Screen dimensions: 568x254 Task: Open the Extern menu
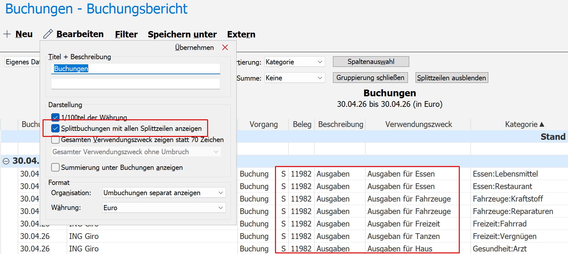(x=241, y=34)
